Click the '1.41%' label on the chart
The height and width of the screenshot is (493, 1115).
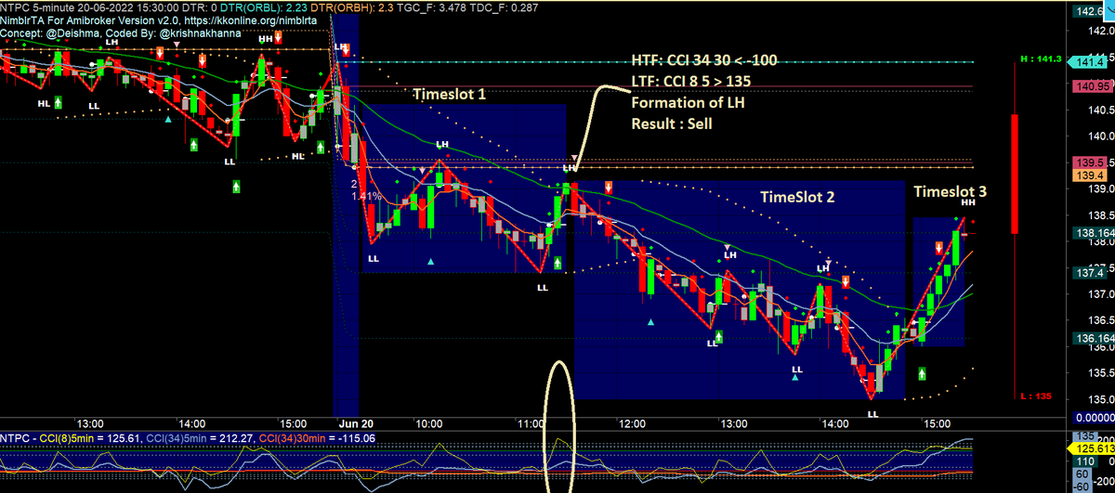[x=368, y=197]
